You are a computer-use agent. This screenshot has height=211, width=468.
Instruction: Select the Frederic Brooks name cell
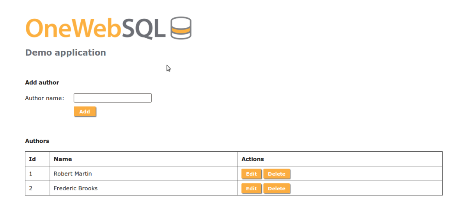(76, 189)
